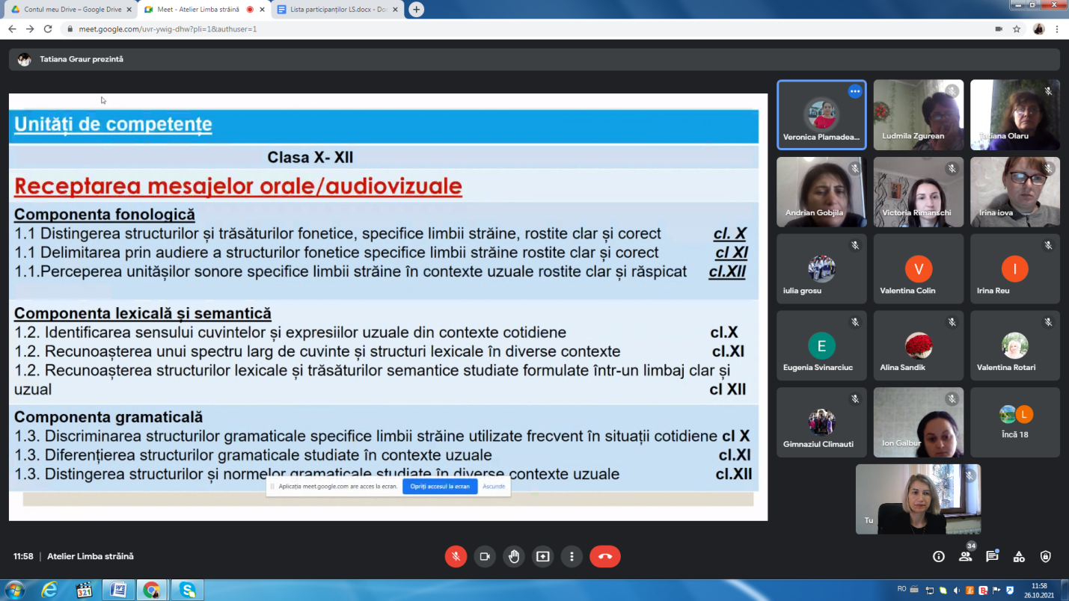The height and width of the screenshot is (601, 1069).
Task: Toggle the camera button
Action: click(485, 556)
